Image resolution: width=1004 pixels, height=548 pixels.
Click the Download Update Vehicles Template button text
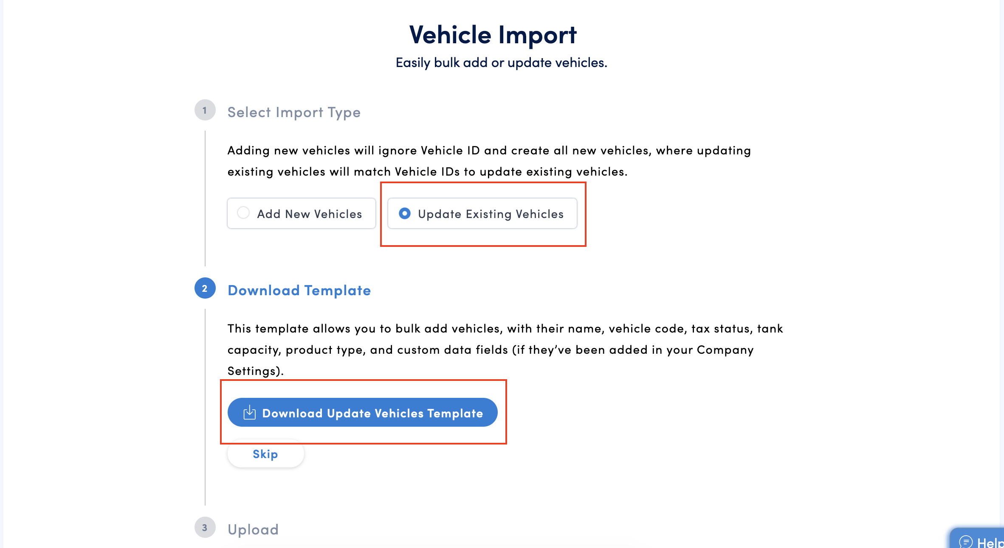click(x=373, y=413)
